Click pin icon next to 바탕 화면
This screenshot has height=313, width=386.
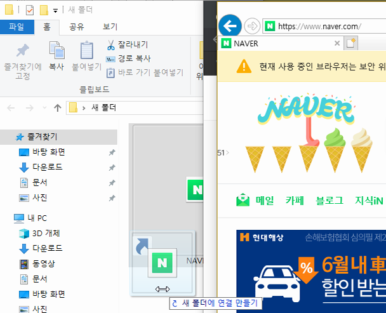pyautogui.click(x=112, y=152)
